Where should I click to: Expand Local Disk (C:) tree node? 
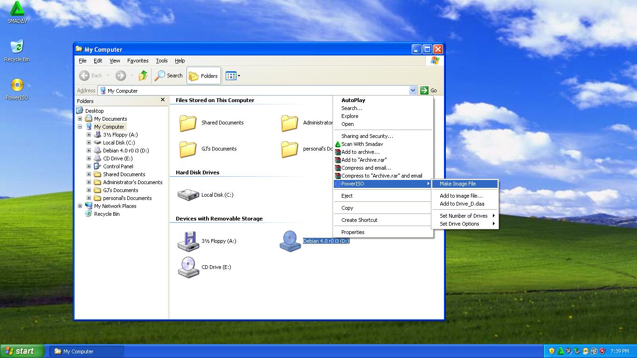pos(89,143)
